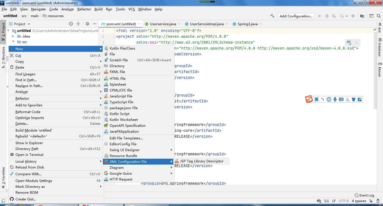Choose HTML File entry

pyautogui.click(x=139, y=79)
